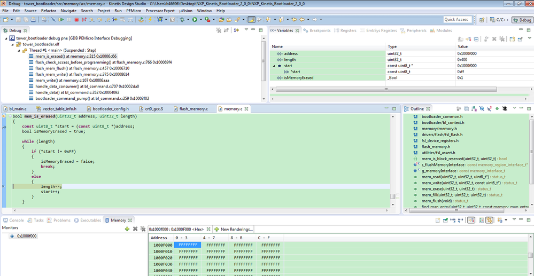Image resolution: width=534 pixels, height=276 pixels.
Task: Open the Debug launch dropdown arrow
Action: pyautogui.click(x=188, y=19)
